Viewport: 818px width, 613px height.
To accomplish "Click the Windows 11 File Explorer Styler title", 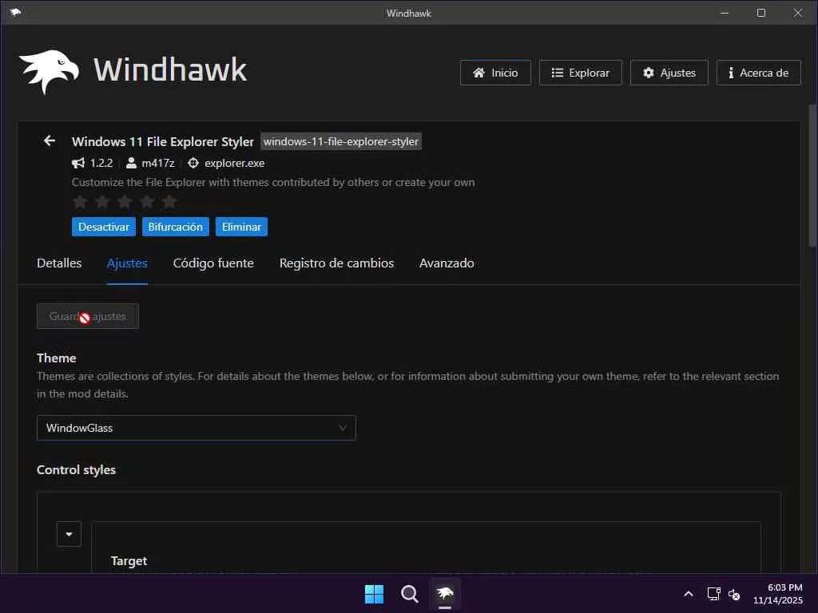I will 163,141.
